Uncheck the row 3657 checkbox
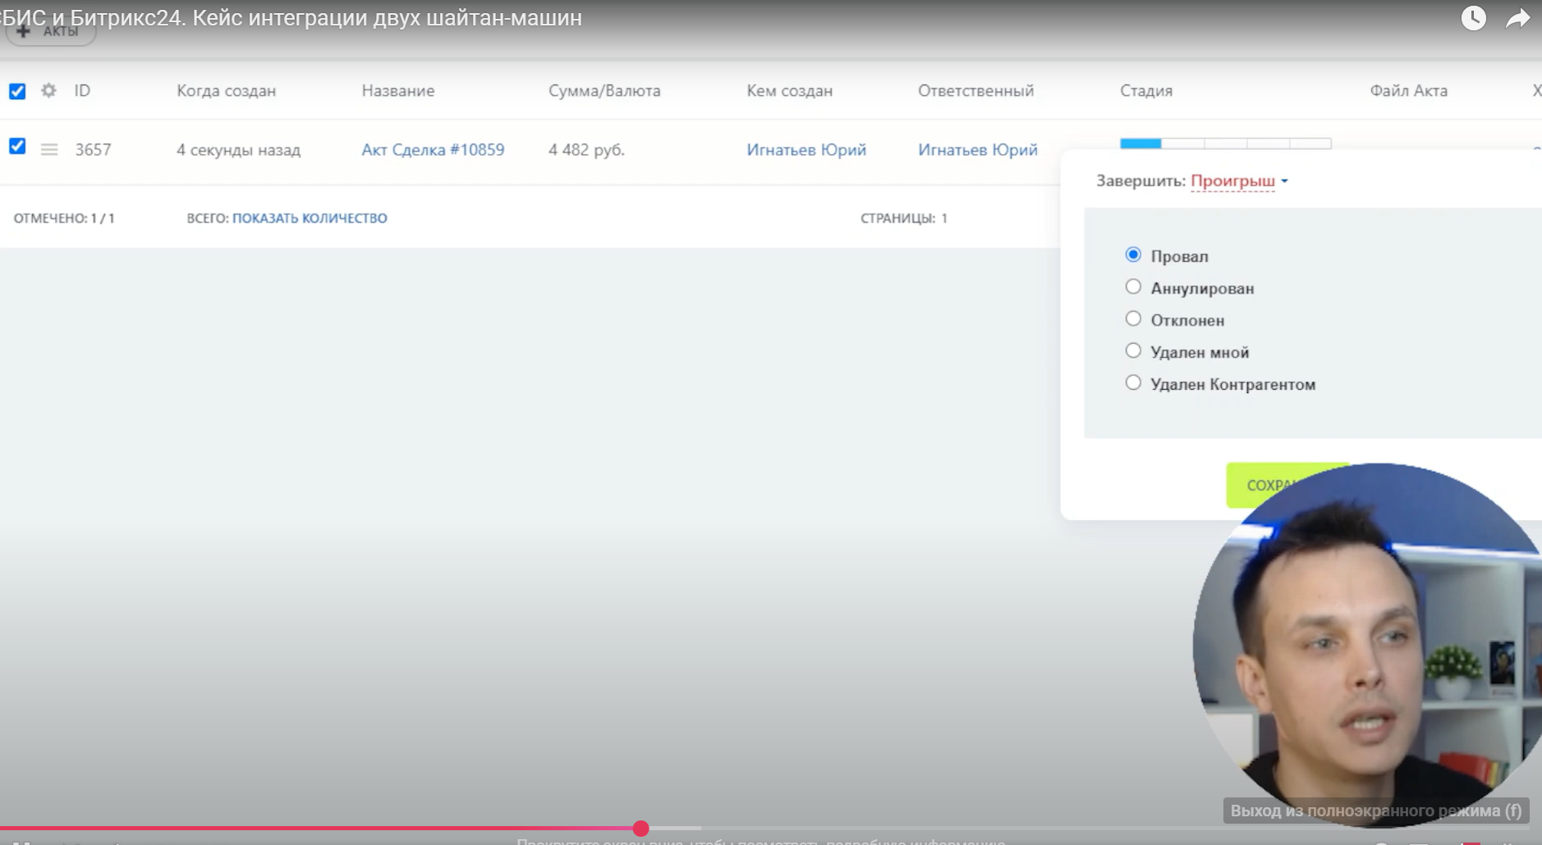This screenshot has height=845, width=1542. [17, 146]
